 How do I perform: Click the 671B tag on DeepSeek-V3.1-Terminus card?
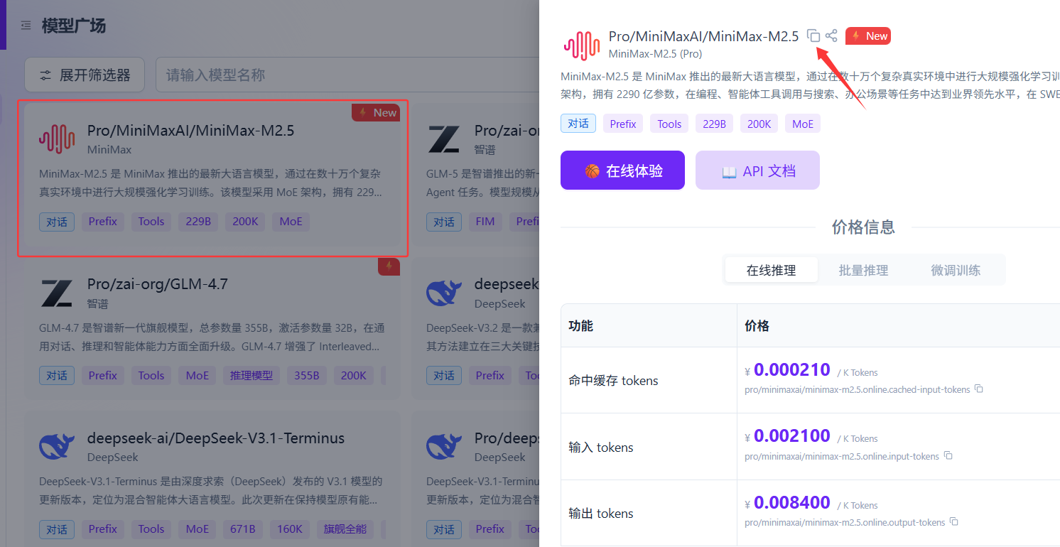click(x=243, y=529)
